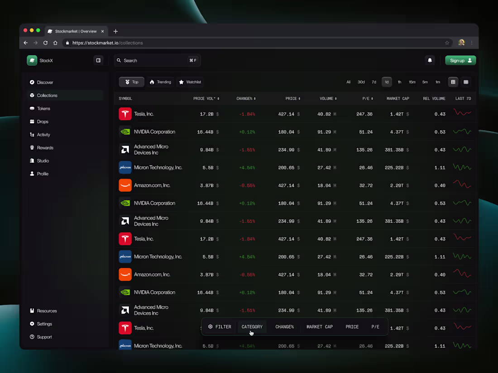
Task: Sort by P/E column header
Action: point(368,99)
